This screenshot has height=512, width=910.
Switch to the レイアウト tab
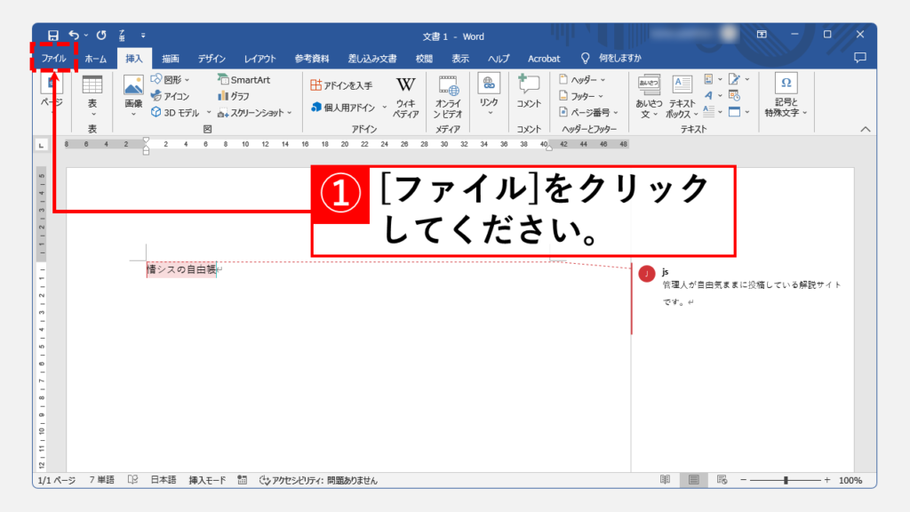[x=261, y=59]
